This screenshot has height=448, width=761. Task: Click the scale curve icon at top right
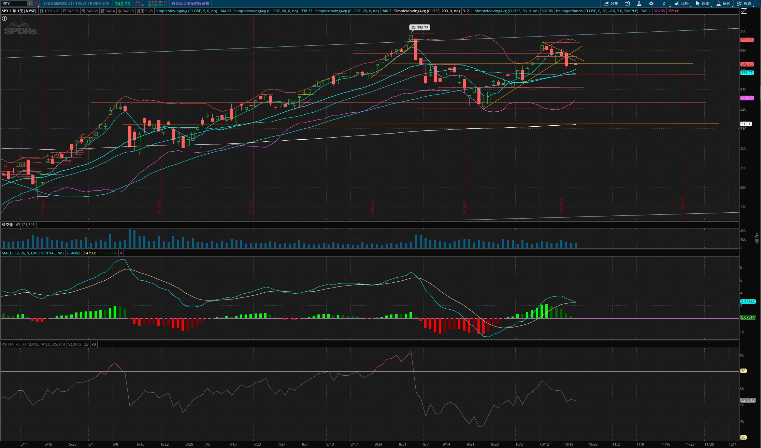pos(744,11)
